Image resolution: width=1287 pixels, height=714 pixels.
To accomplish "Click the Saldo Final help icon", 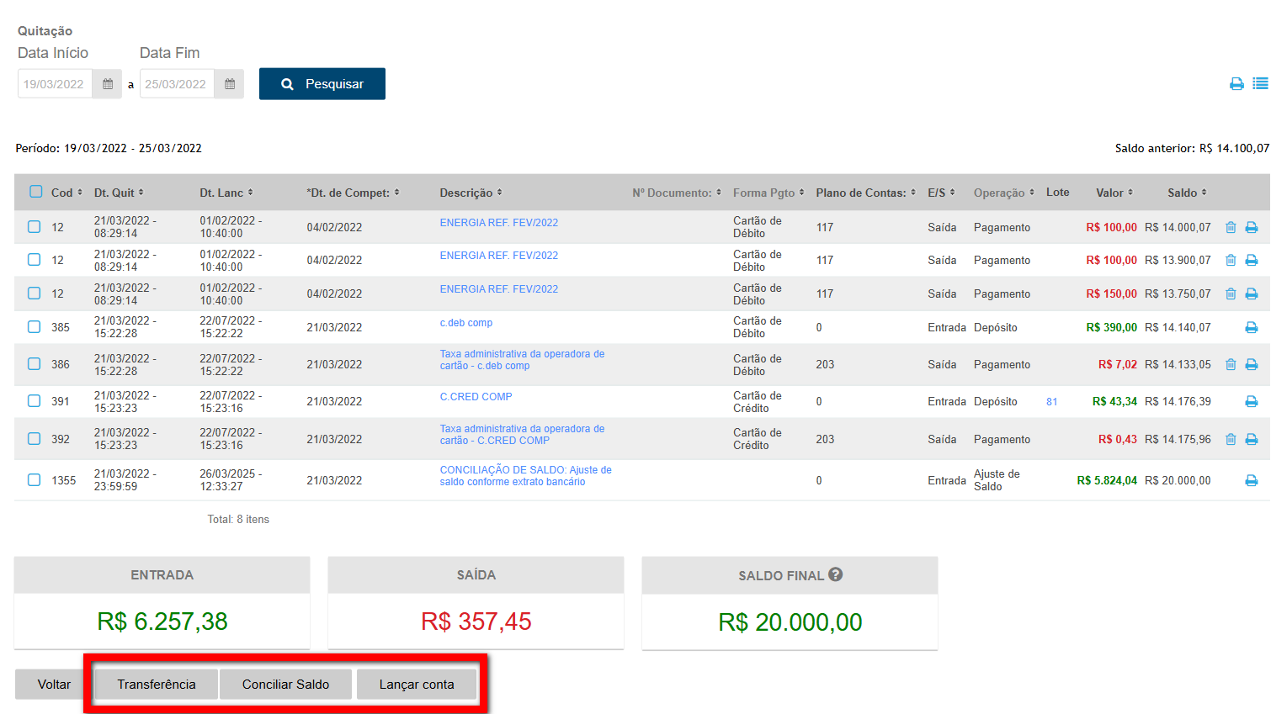I will coord(835,574).
